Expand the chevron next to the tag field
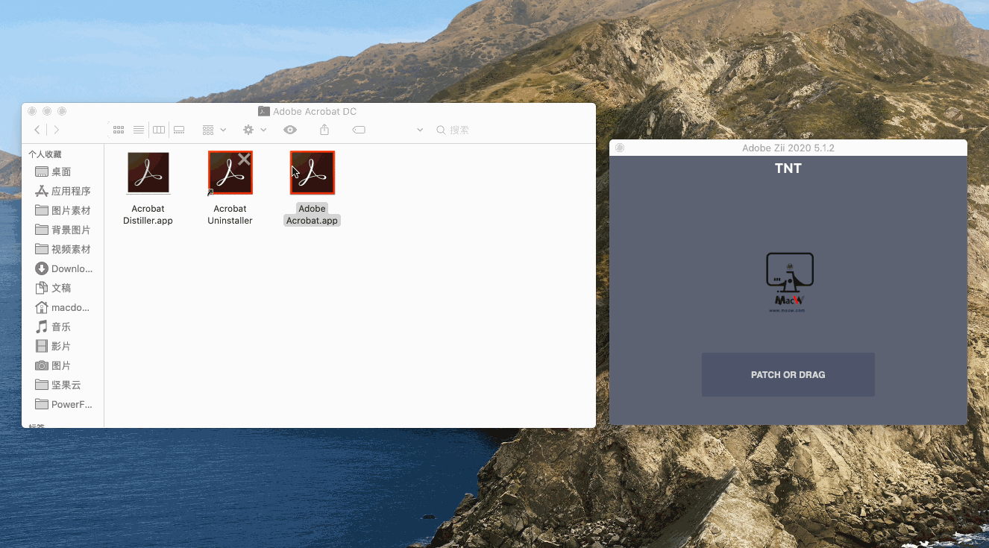This screenshot has height=548, width=989. pos(419,129)
